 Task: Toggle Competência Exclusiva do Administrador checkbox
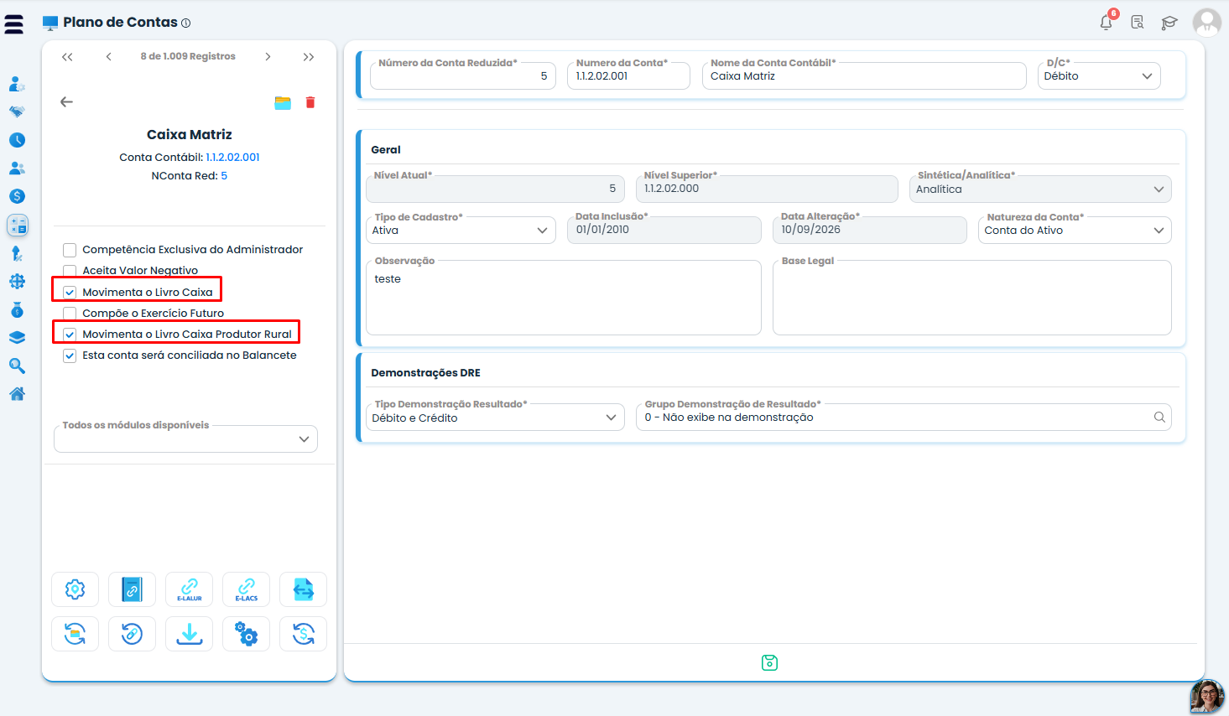point(70,250)
